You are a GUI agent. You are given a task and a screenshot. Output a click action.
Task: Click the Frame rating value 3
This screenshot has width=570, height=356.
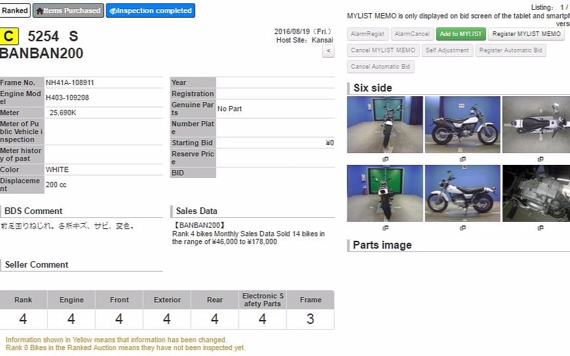[x=310, y=319]
